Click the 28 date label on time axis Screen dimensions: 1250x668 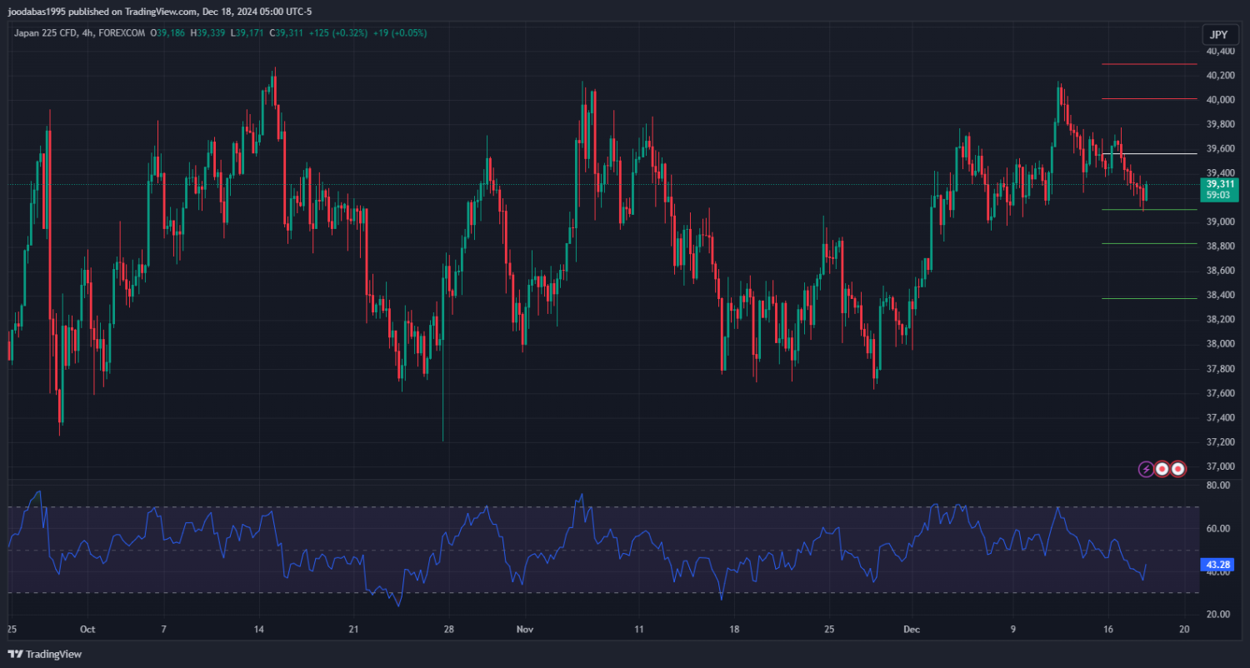pyautogui.click(x=448, y=630)
